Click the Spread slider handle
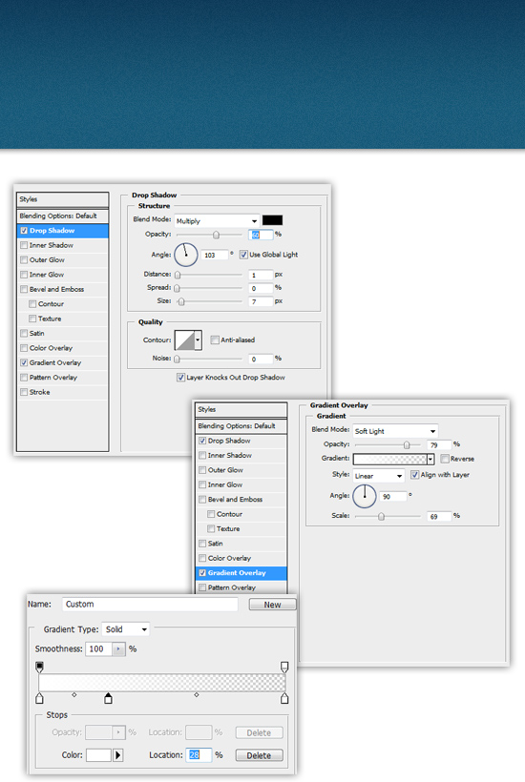Viewport: 525px width, 782px height. click(178, 288)
